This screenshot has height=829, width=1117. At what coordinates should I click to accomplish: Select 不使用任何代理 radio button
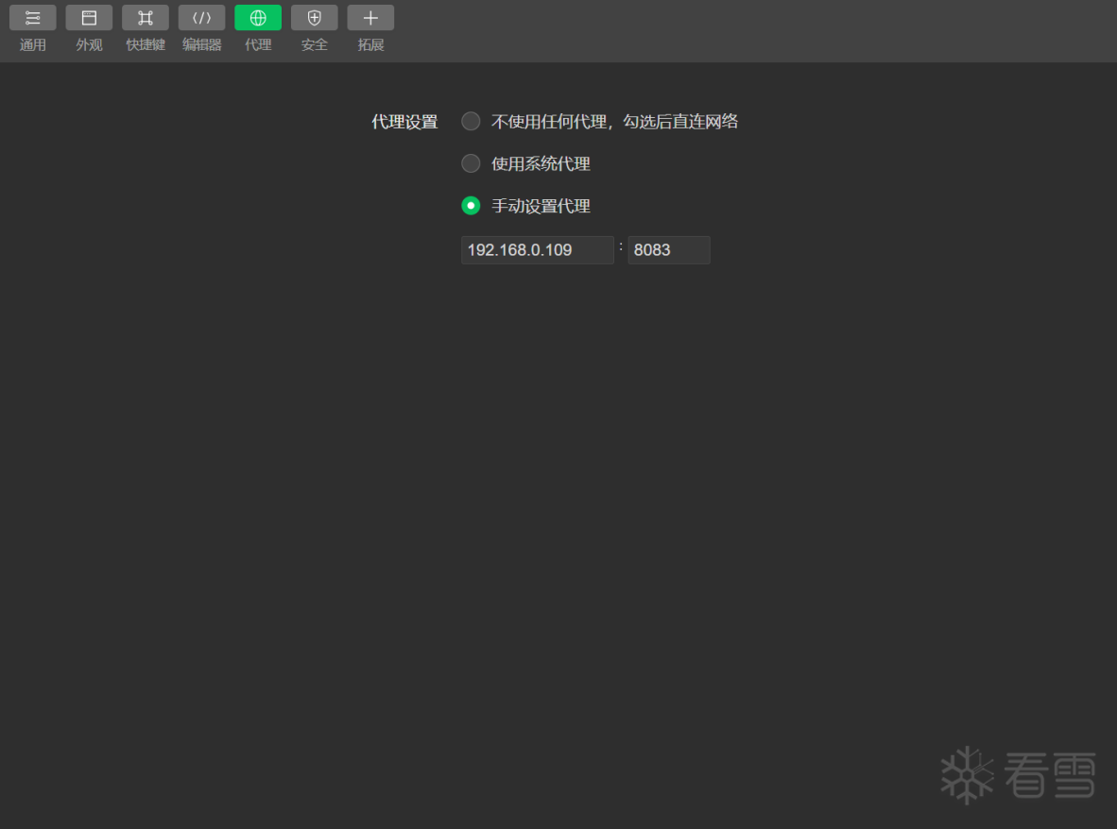[471, 122]
